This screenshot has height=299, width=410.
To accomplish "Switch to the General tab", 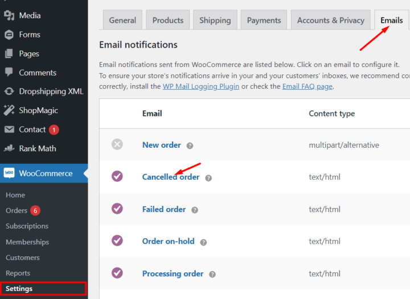I will pyautogui.click(x=122, y=20).
